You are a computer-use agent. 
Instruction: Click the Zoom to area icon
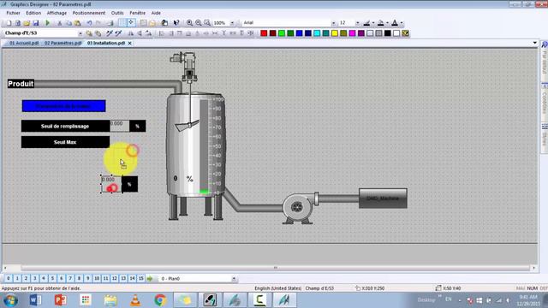[x=207, y=23]
